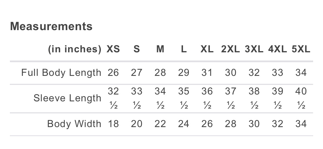323x149 pixels.
Task: Click Sleeve Length value 40 for 5XL
Action: pos(301,91)
